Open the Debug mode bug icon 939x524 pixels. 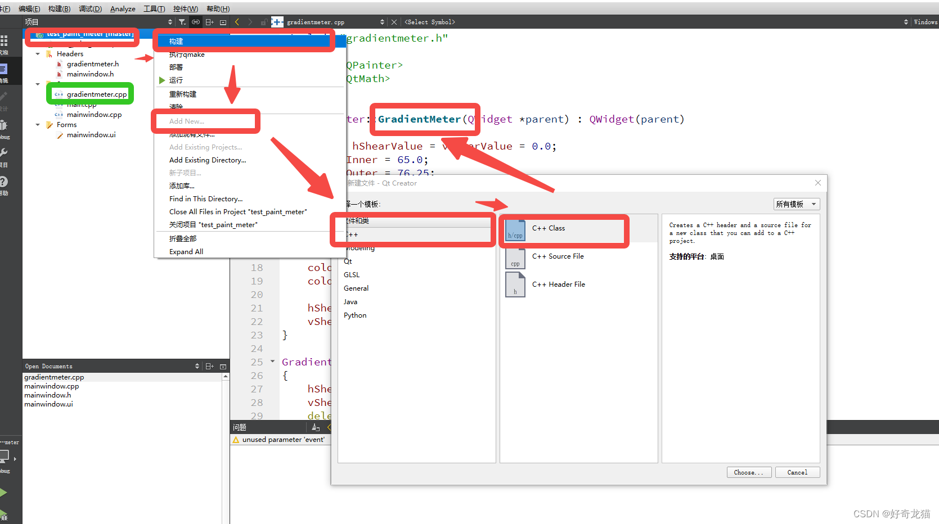point(4,125)
